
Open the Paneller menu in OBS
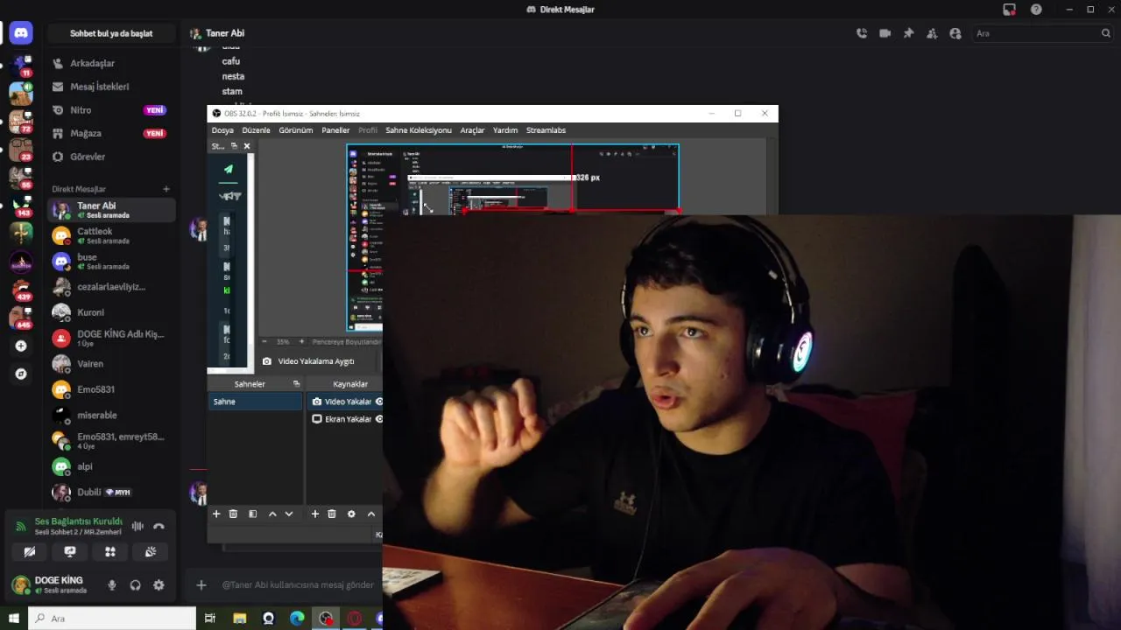335,130
